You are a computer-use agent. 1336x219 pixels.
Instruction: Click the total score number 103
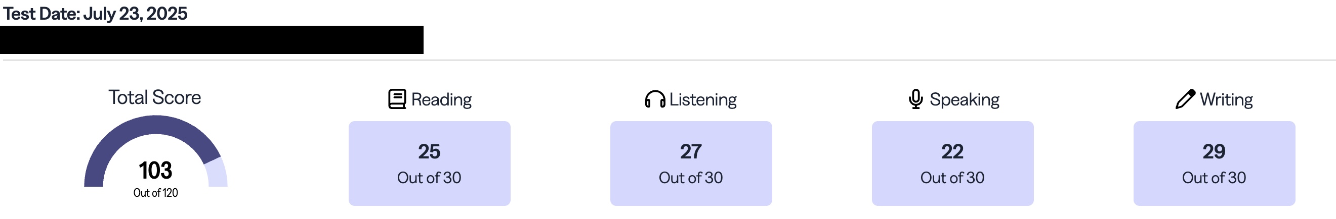[155, 171]
